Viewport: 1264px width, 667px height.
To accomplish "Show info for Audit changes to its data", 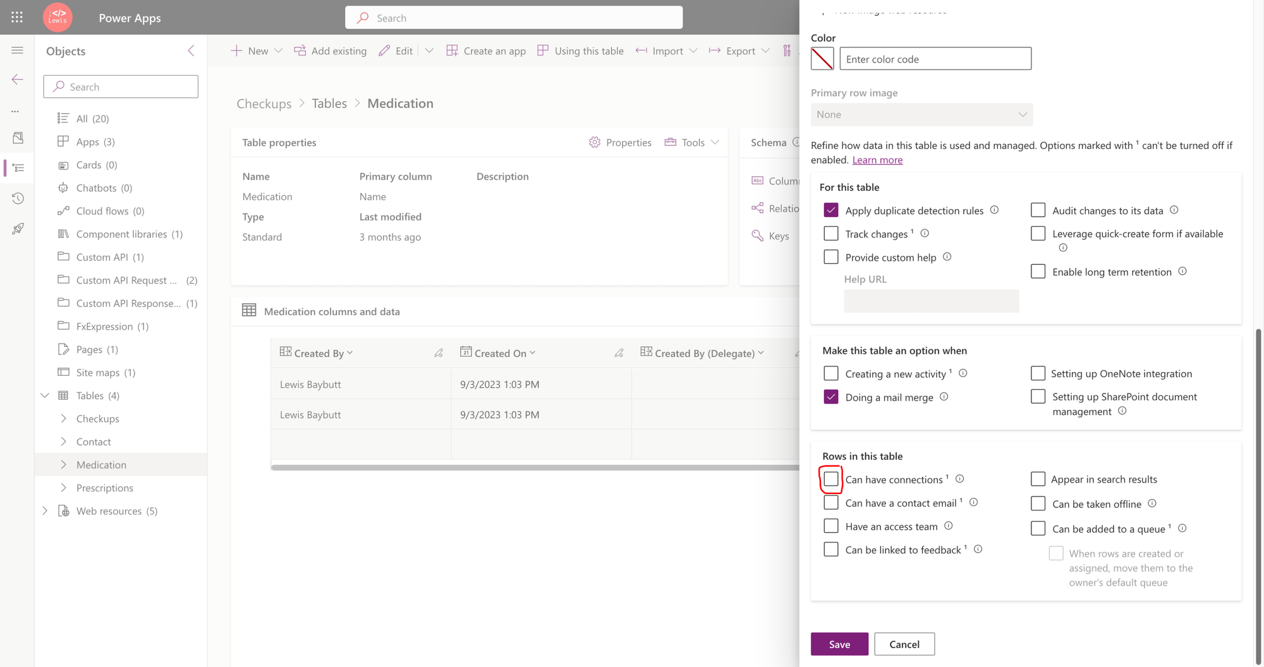I will (x=1174, y=210).
